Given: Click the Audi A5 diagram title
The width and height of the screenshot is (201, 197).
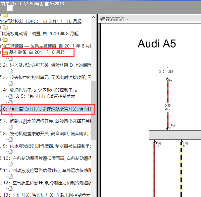Looking at the screenshot, I should point(157,44).
